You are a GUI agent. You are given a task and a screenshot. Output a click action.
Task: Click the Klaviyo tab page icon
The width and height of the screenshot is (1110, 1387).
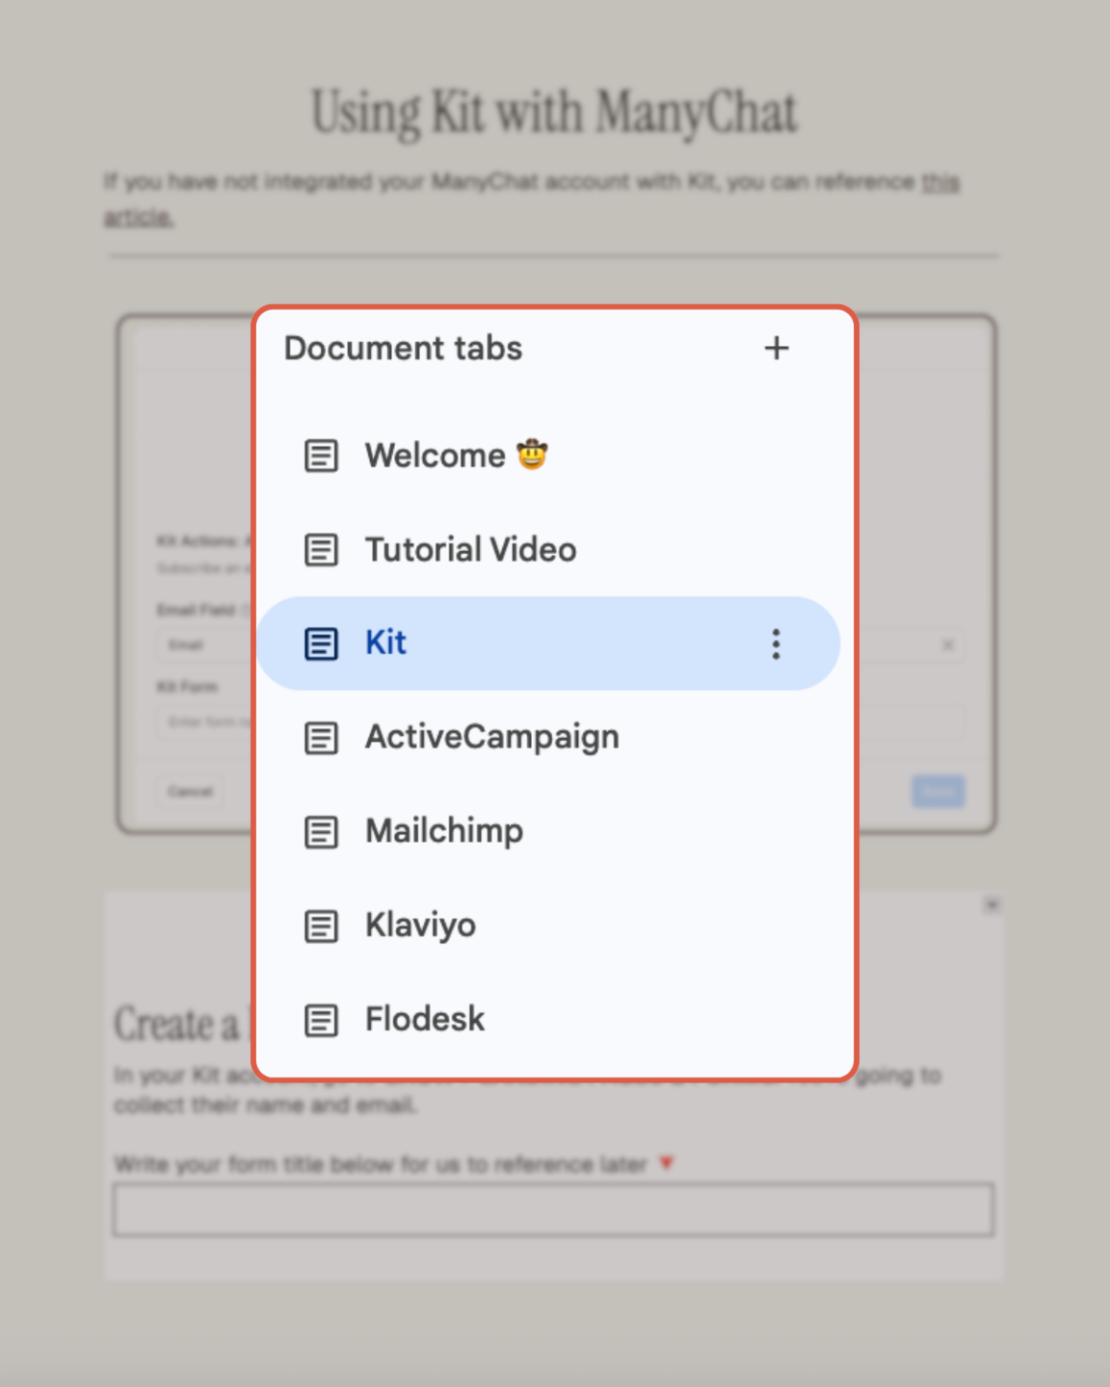coord(321,926)
